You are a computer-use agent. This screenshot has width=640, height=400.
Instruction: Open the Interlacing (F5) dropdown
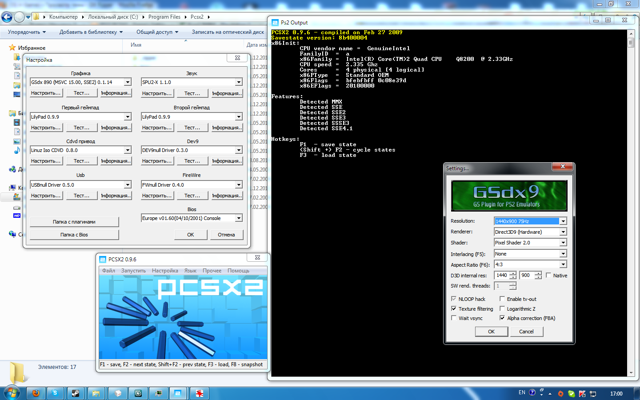click(563, 254)
